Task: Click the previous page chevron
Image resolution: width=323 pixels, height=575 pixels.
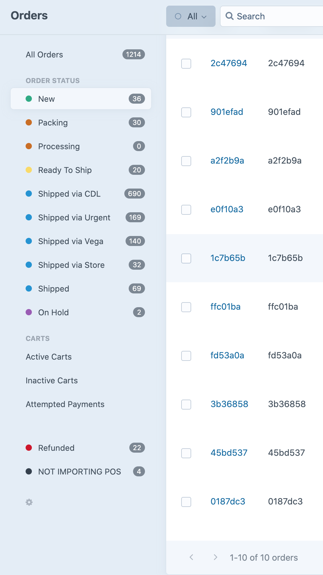Action: (x=191, y=558)
